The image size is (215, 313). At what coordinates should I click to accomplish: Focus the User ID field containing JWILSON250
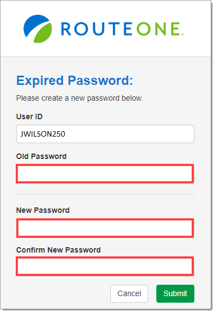point(105,134)
